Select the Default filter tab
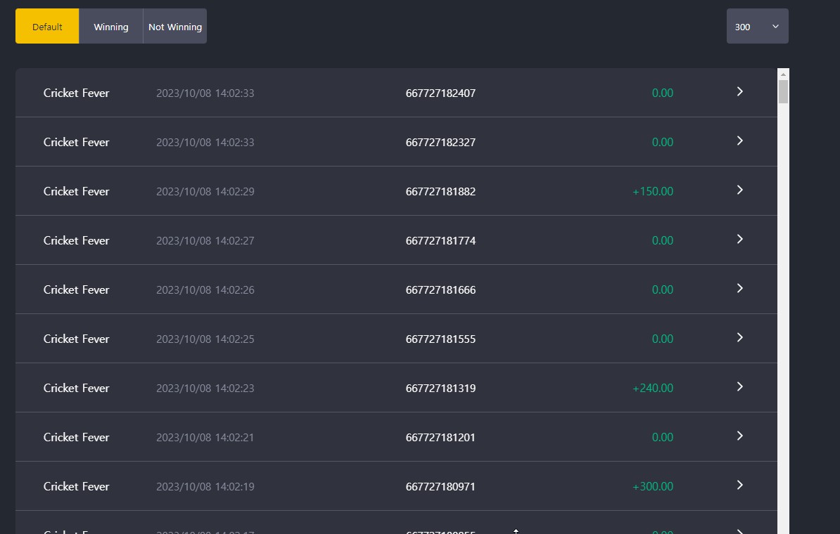 [47, 26]
